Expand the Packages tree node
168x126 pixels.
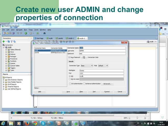coord(6,56)
